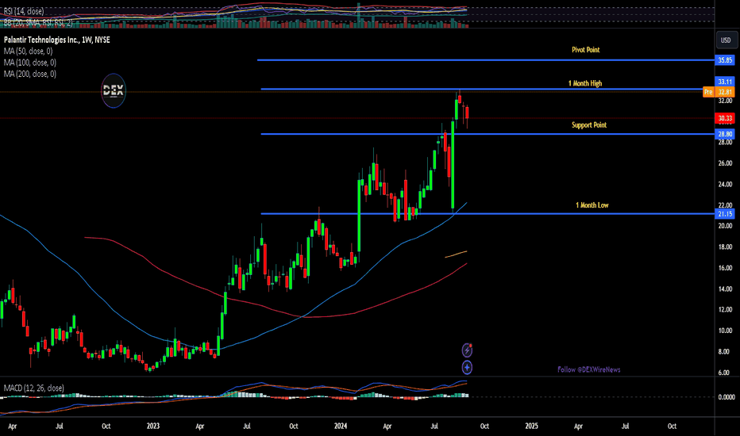740x436 pixels.
Task: Click the compass star icon below the lightning icon
Action: (467, 367)
